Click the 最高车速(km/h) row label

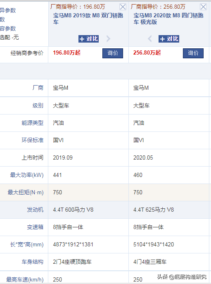[x=25, y=279]
